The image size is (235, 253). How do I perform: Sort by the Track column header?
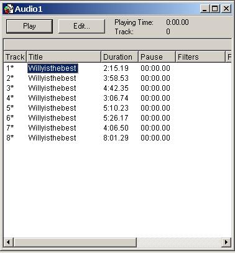pyautogui.click(x=15, y=57)
